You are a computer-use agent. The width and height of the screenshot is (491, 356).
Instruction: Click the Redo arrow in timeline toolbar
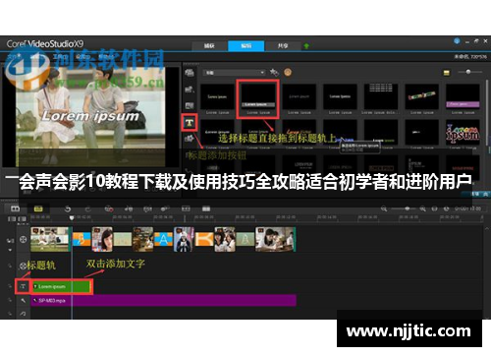click(87, 208)
